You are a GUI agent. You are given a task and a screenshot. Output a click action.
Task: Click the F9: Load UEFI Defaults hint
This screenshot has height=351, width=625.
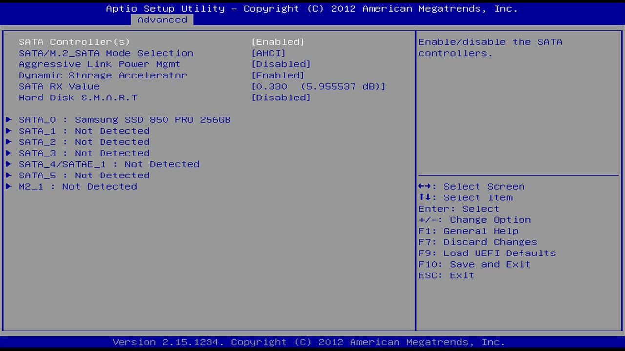point(487,253)
